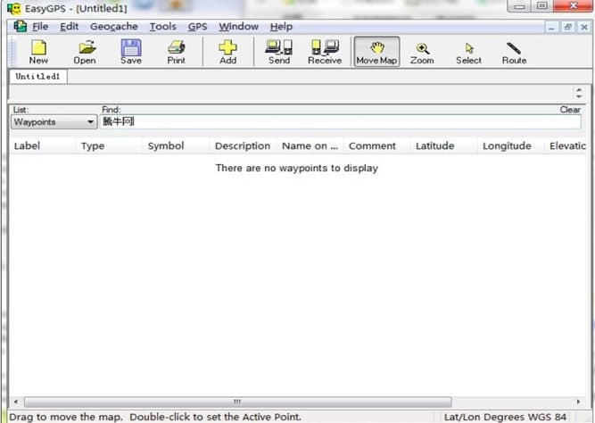The height and width of the screenshot is (423, 595).
Task: Open the Geocache menu
Action: tap(114, 27)
